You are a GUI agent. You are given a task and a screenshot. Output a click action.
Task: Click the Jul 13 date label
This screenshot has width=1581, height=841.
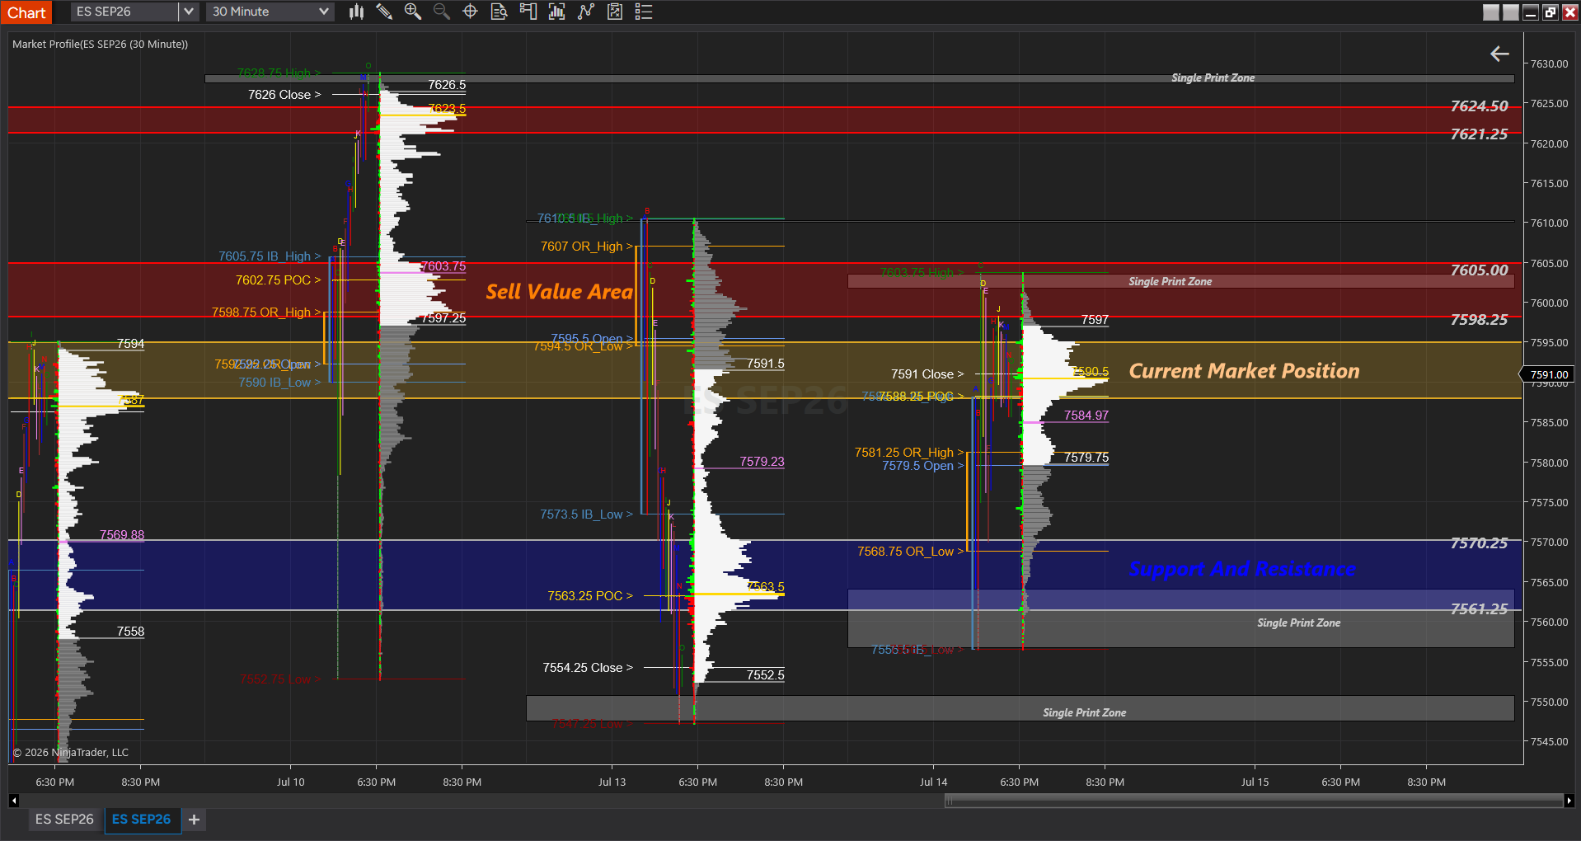tap(612, 782)
